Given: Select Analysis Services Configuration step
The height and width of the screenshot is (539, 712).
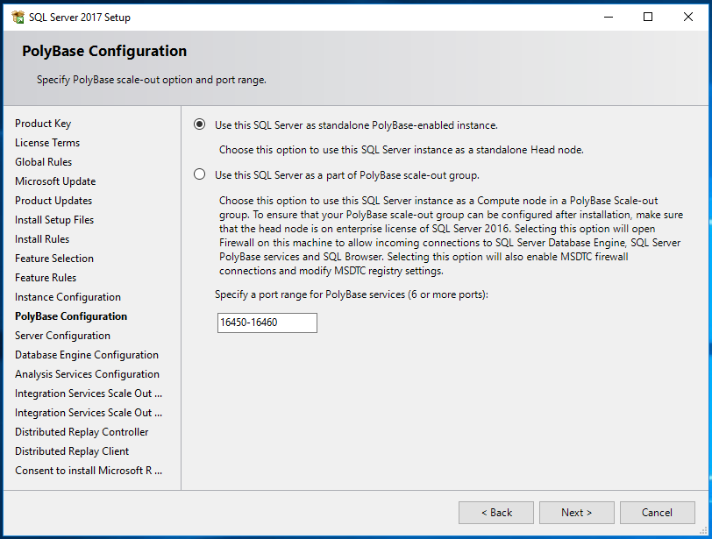Looking at the screenshot, I should (x=87, y=374).
